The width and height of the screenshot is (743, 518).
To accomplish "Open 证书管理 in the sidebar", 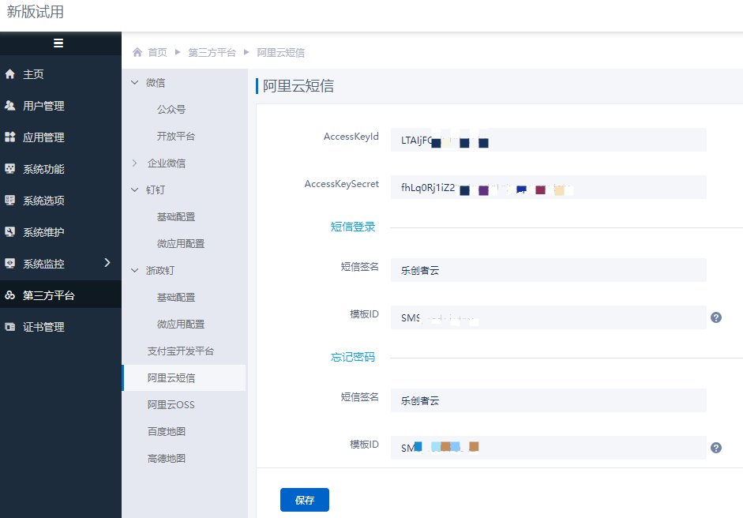I will pos(43,327).
